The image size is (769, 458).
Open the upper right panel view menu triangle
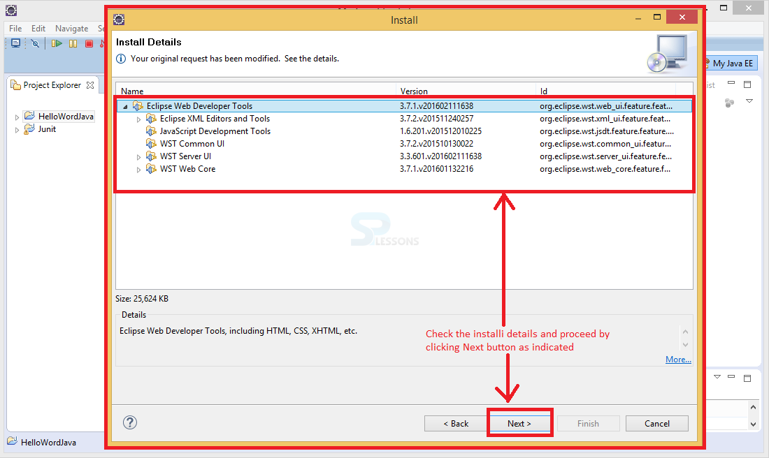coord(749,101)
